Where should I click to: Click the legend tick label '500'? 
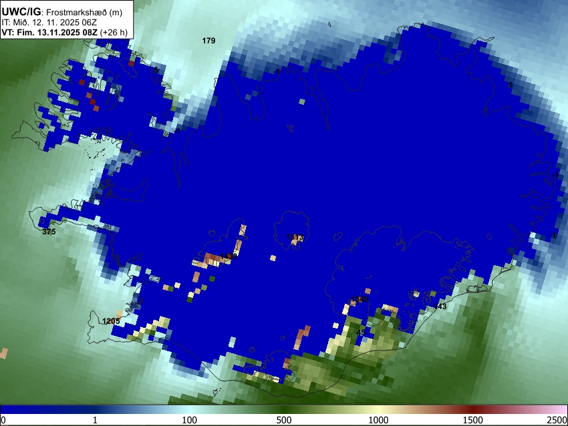pyautogui.click(x=284, y=420)
